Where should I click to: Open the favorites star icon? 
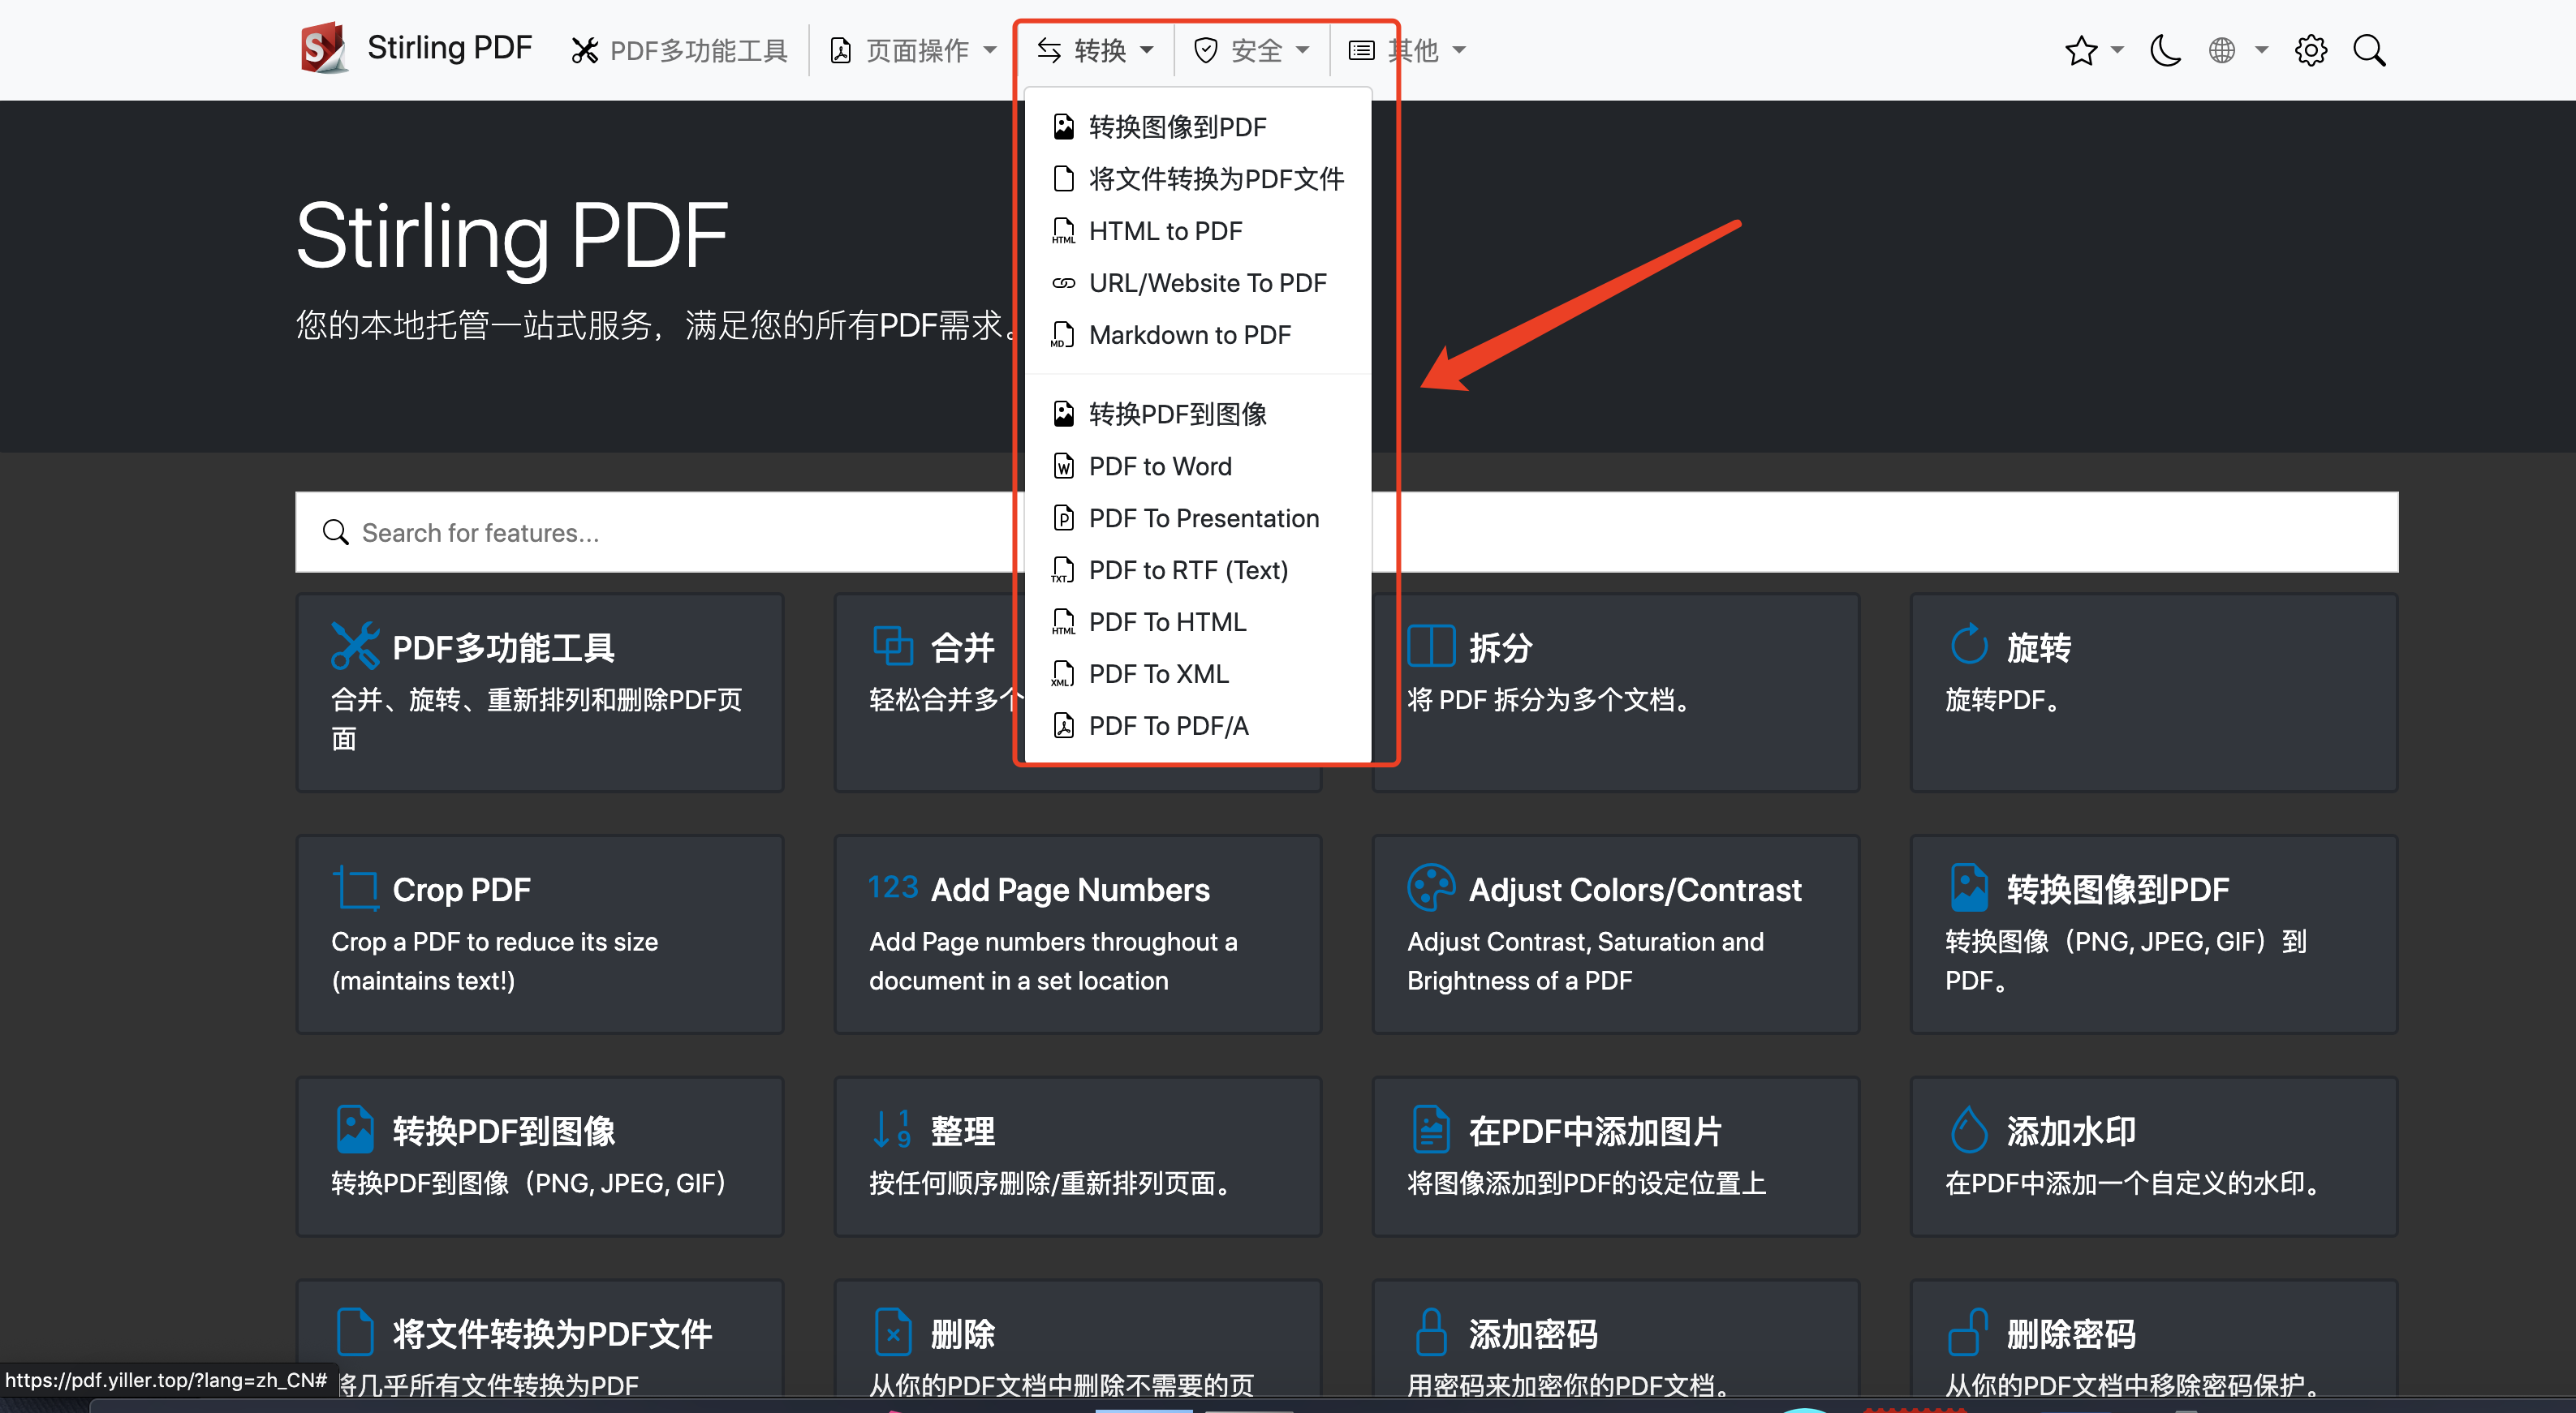pyautogui.click(x=2081, y=50)
